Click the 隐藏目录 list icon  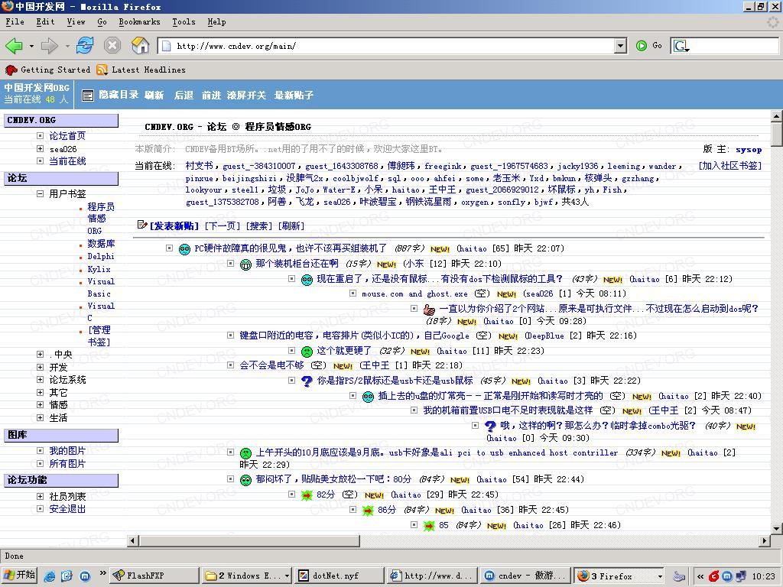click(x=88, y=96)
